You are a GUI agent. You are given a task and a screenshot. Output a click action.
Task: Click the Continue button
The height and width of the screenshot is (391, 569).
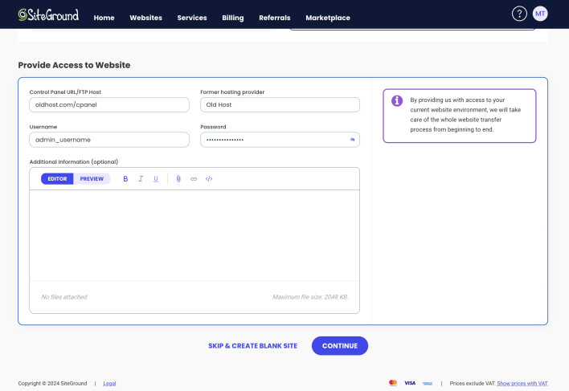[340, 346]
